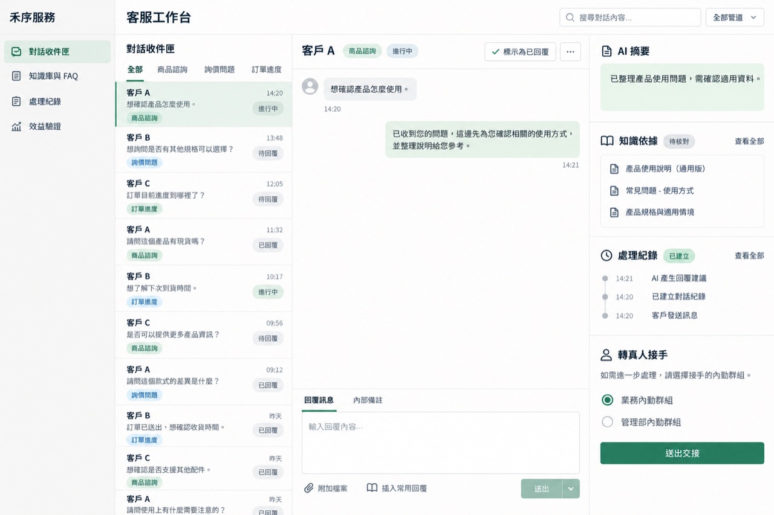The image size is (774, 515).
Task: Open 客戶 B conversation from 13:48
Action: (204, 150)
